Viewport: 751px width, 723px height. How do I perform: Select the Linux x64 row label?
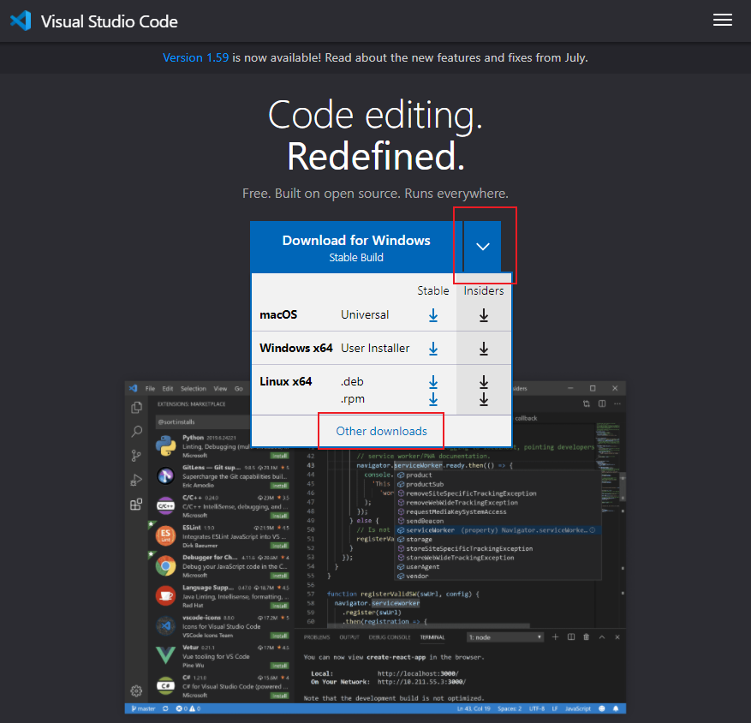coord(286,382)
